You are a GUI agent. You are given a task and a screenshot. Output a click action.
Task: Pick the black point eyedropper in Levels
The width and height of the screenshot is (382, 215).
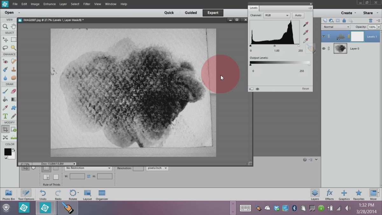pyautogui.click(x=306, y=24)
